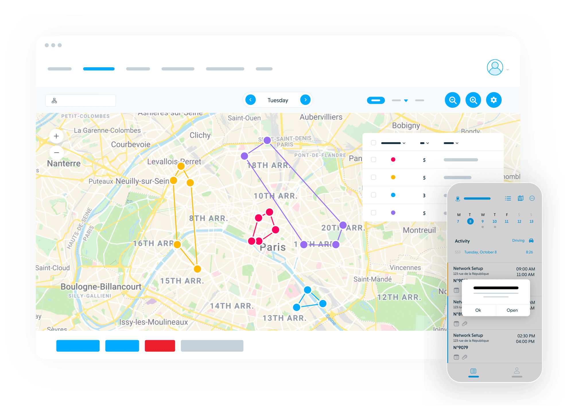Select the top blue marker in 13th arr.
The image size is (565, 406).
tap(308, 290)
